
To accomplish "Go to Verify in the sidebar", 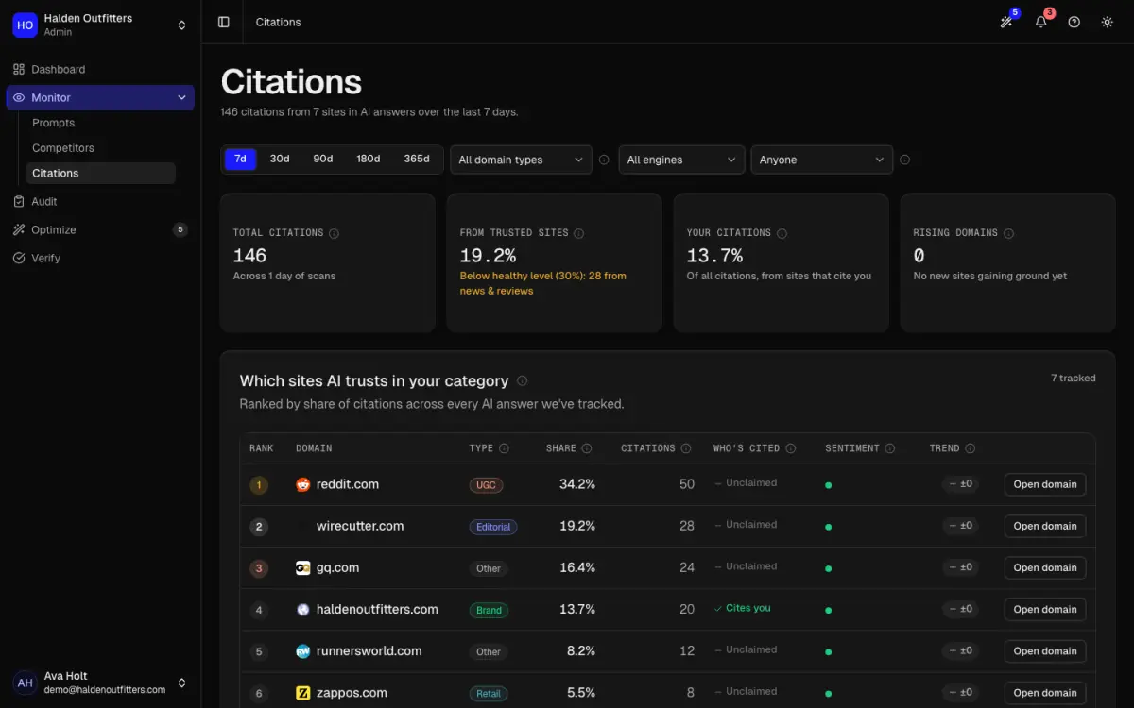I will [x=100, y=258].
